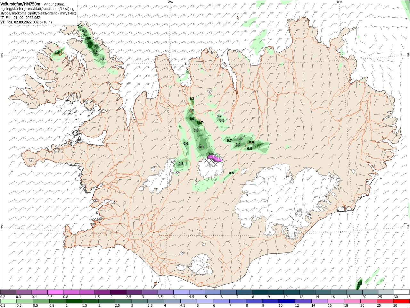This screenshot has height=308, width=410.
Task: Click the 1.2 rainfall value in the northwest
Action: click(95, 53)
